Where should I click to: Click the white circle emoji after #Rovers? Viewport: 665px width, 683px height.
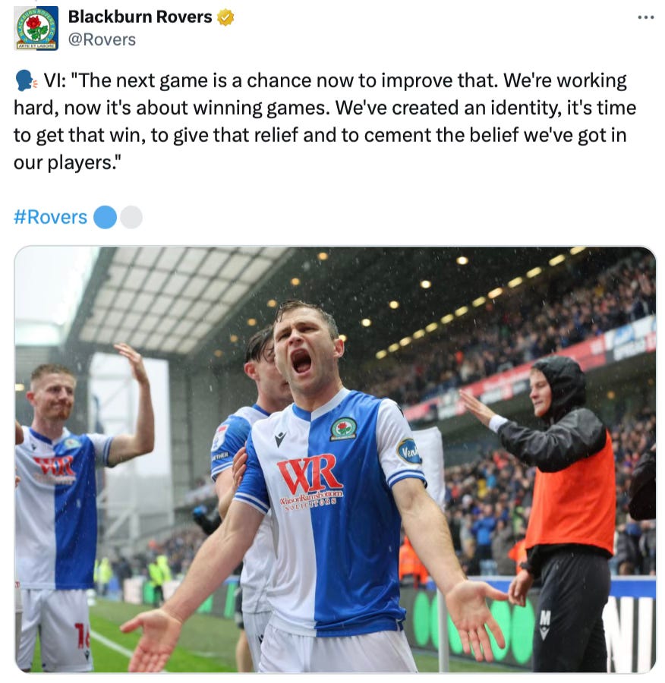pos(131,217)
